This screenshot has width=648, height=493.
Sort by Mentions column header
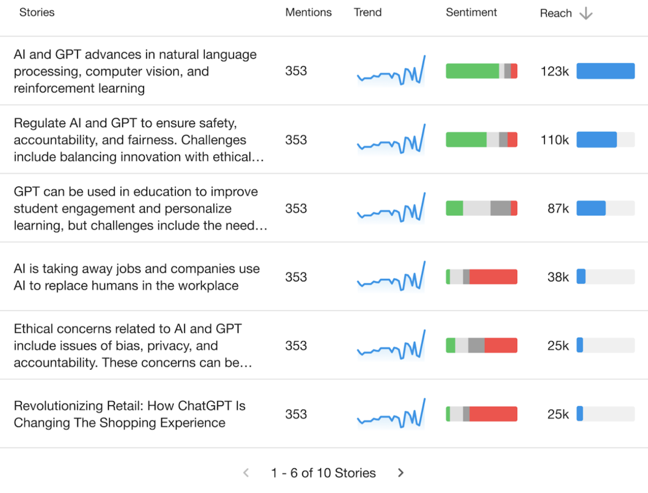point(308,13)
